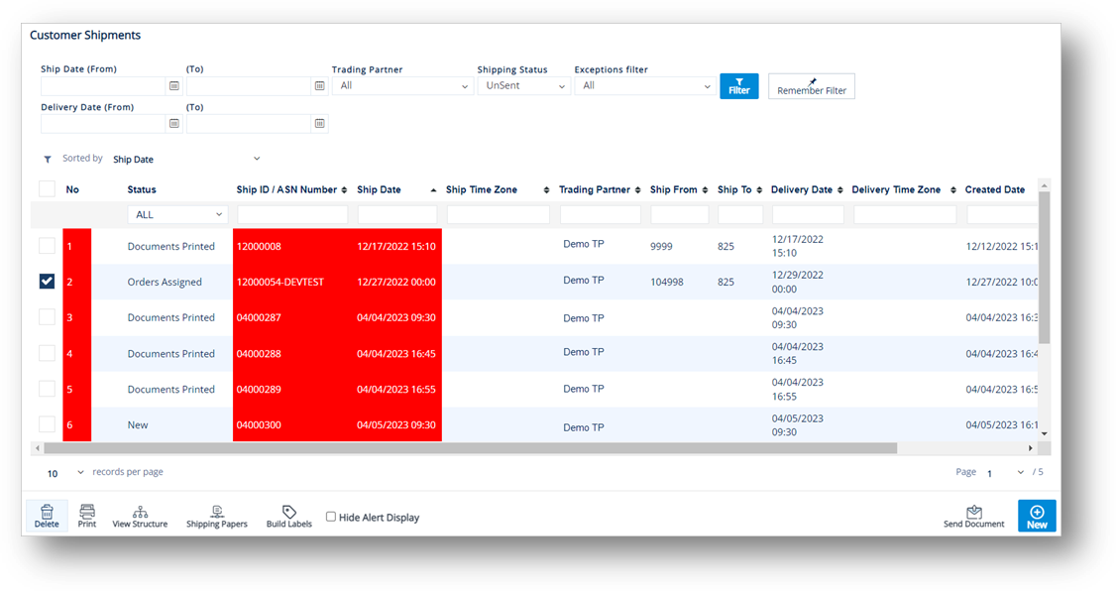Select all rows via header checkbox
The height and width of the screenshot is (591, 1116).
coord(47,188)
